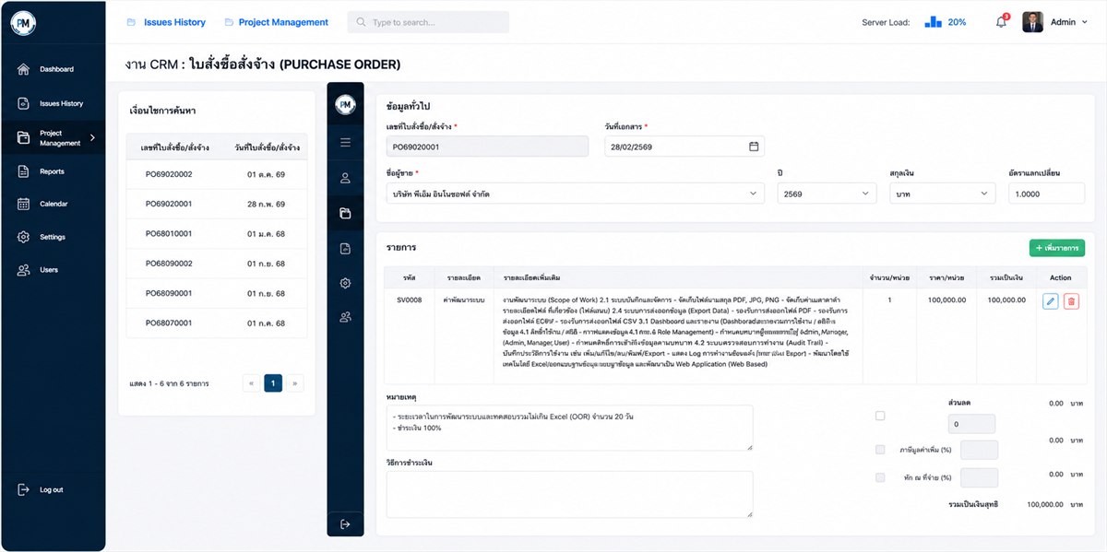Click the withholding tax percentage field
This screenshot has width=1107, height=552.
[x=979, y=477]
